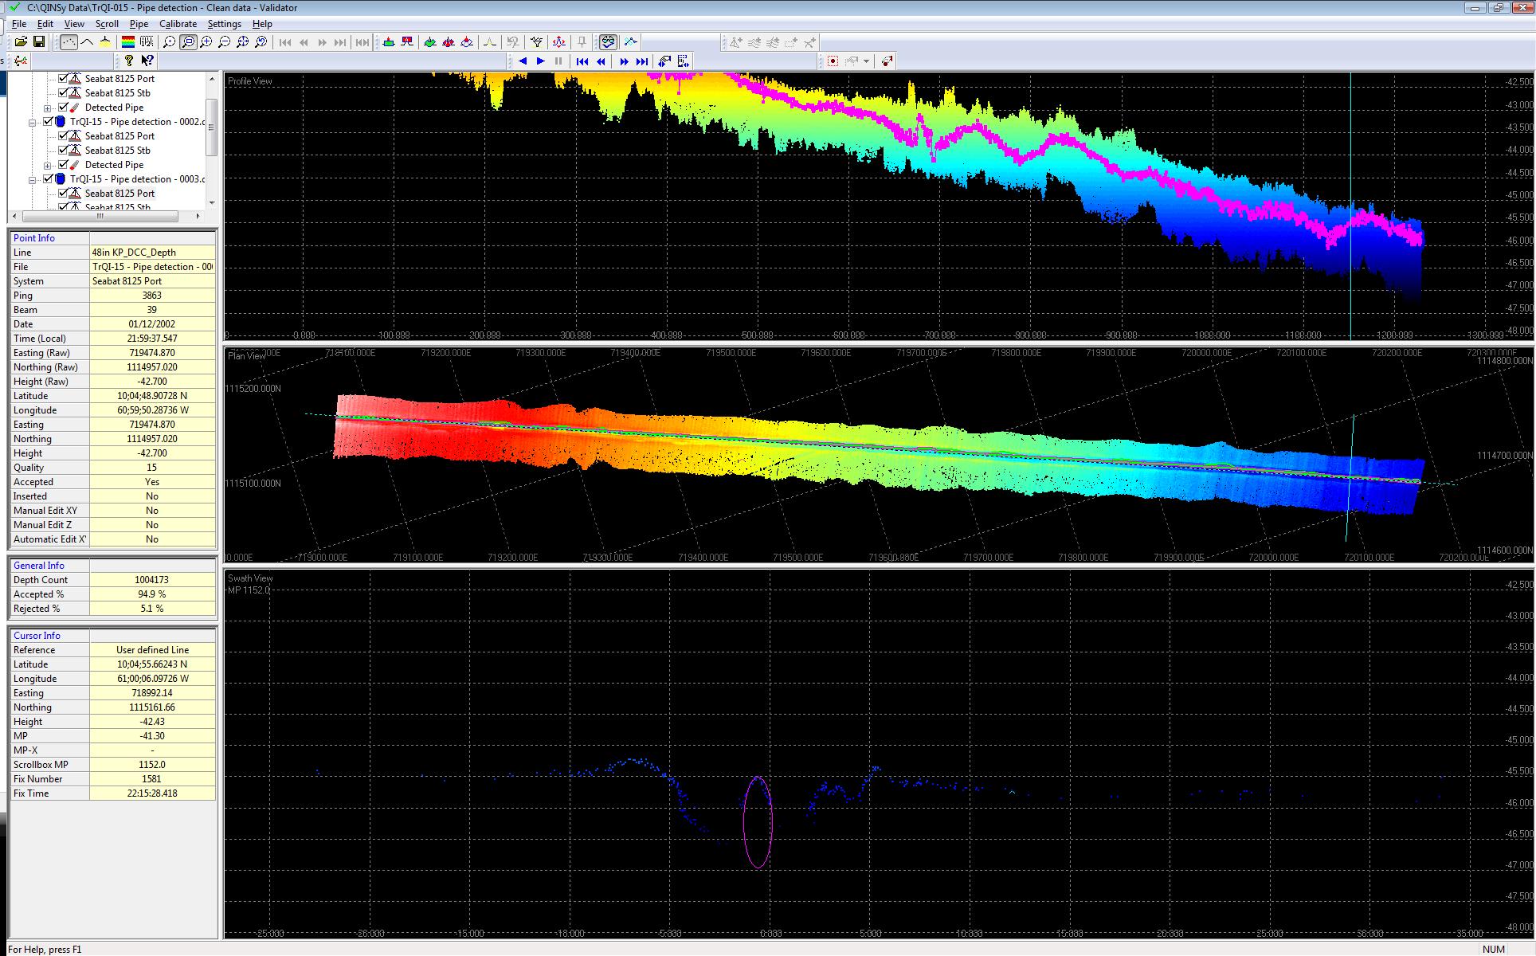Click the red record dot icon
Screen dimensions: 1536x956
pyautogui.click(x=833, y=61)
